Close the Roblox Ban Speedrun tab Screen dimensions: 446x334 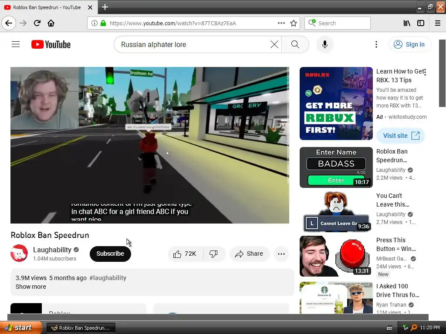tap(90, 7)
